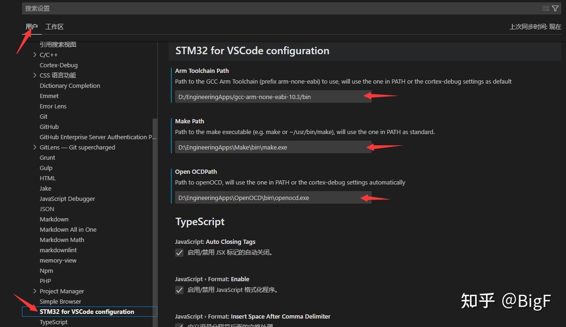Expand the C/C++ settings section
This screenshot has width=566, height=327.
35,55
